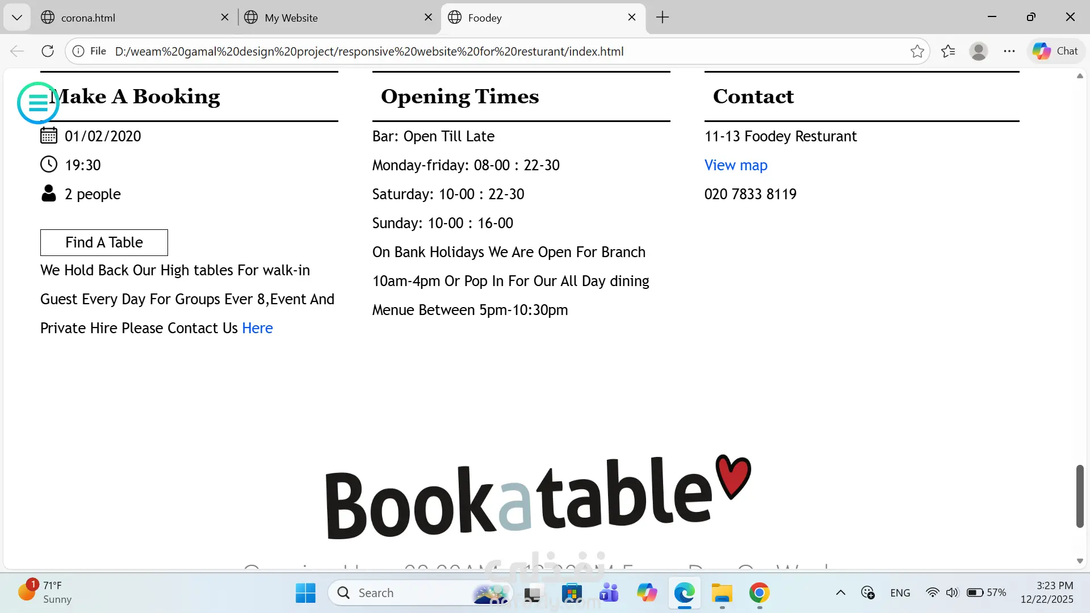Open the teal hamburger menu icon

tap(38, 103)
